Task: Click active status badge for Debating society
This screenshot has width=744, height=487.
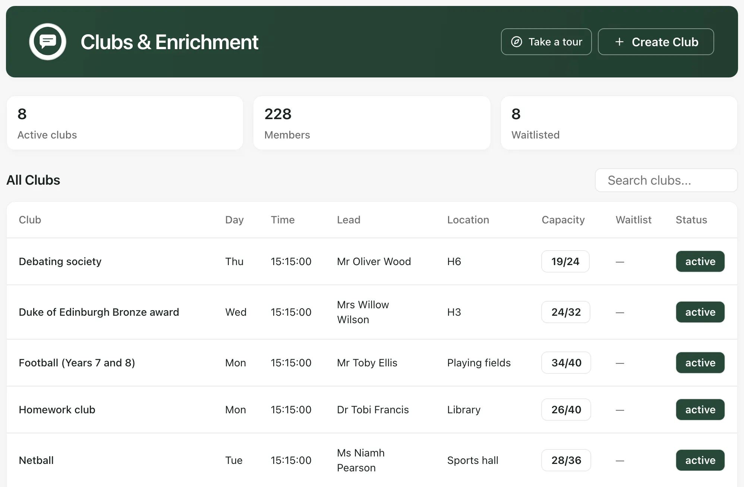Action: (700, 261)
